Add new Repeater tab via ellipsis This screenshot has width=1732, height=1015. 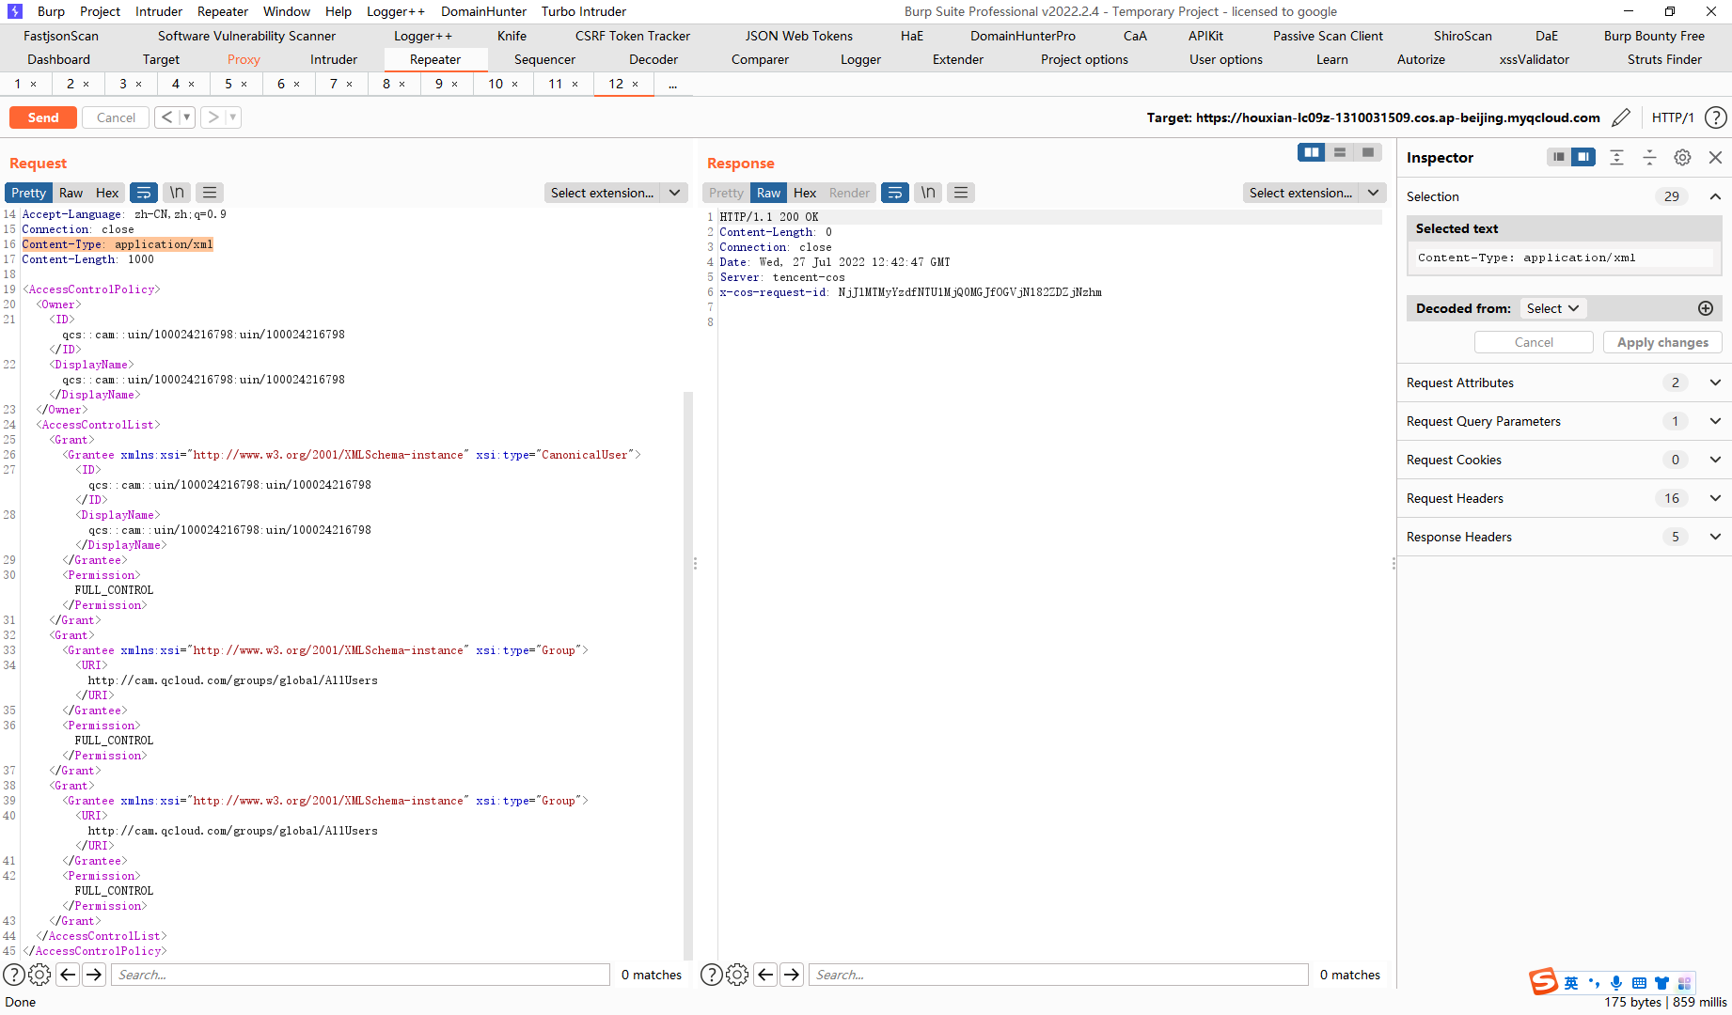click(x=672, y=84)
